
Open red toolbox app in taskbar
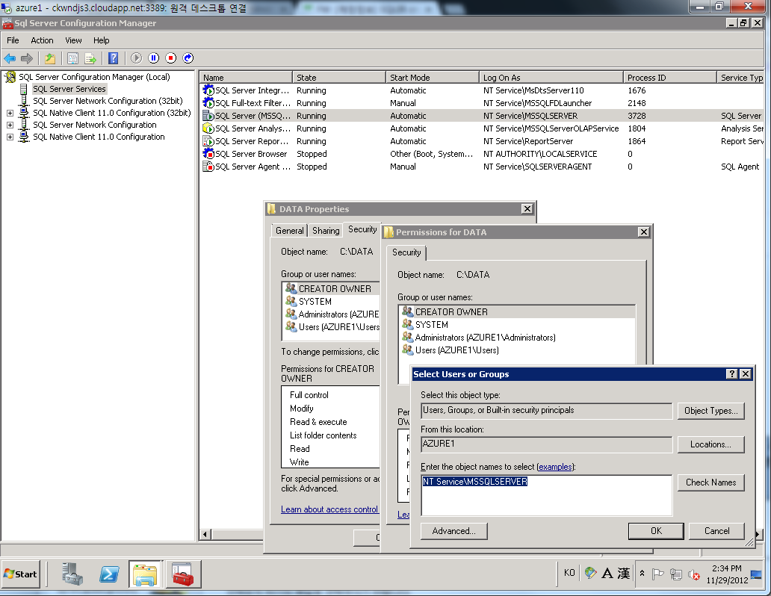(x=182, y=574)
